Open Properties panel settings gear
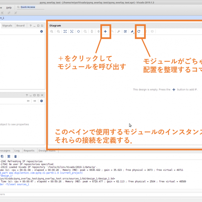This screenshot has height=202, width=202. pyautogui.click(x=41, y=101)
